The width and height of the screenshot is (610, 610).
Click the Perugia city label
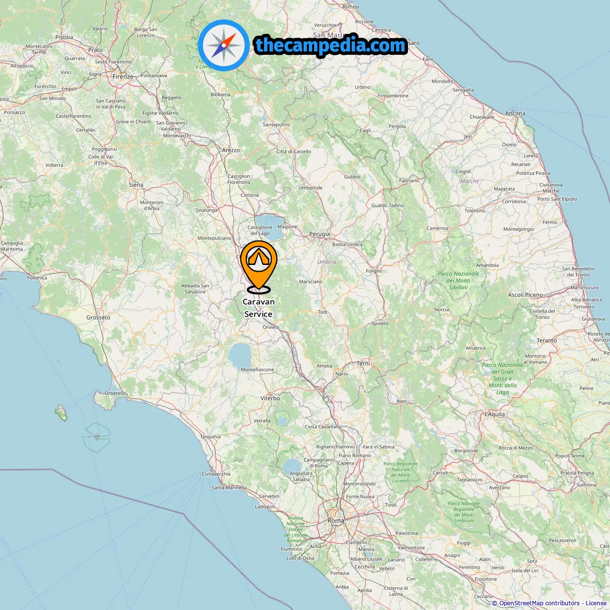tap(319, 234)
